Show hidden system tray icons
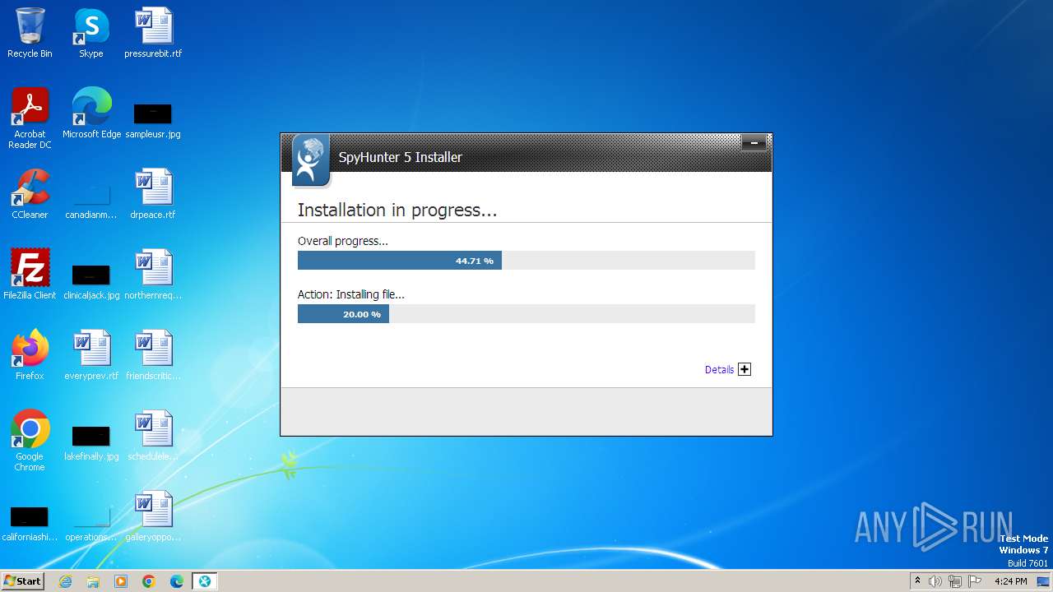1053x592 pixels. pyautogui.click(x=917, y=581)
